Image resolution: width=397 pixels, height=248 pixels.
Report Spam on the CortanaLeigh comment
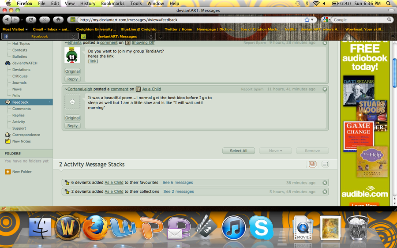[252, 89]
